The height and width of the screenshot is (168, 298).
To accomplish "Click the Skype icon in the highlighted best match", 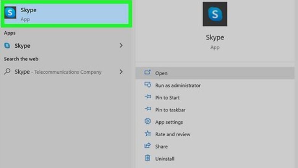I will click(x=10, y=13).
